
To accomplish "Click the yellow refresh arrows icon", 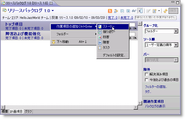I will 165,11.
